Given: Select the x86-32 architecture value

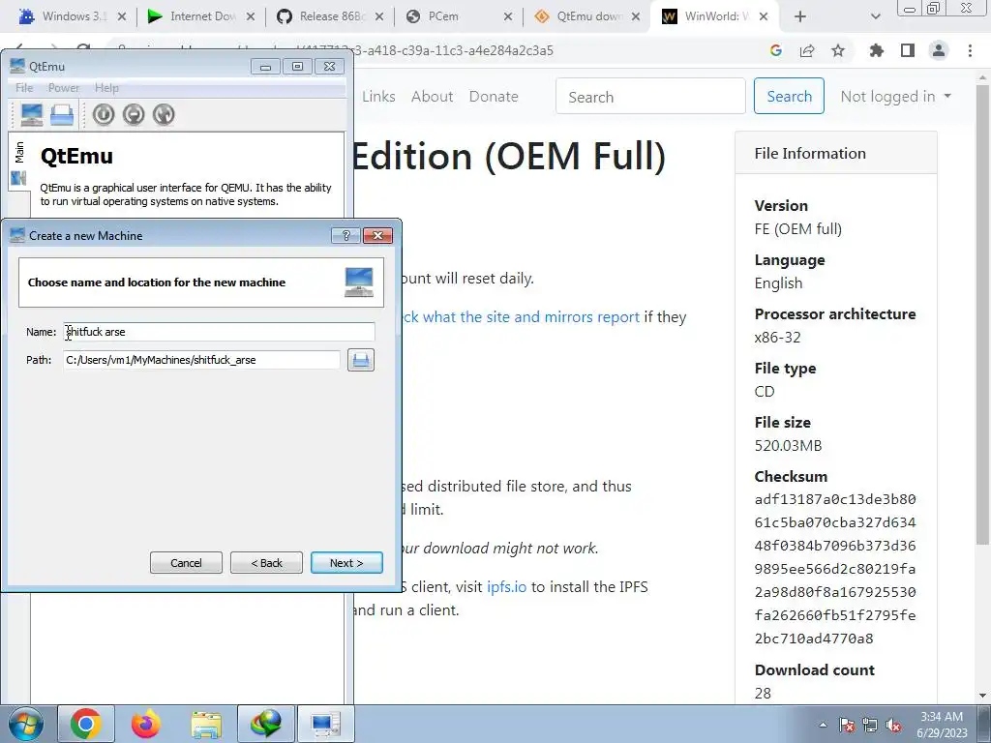Looking at the screenshot, I should [x=777, y=338].
